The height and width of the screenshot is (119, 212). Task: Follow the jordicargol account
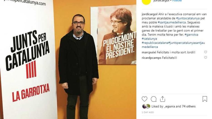(177, 1)
